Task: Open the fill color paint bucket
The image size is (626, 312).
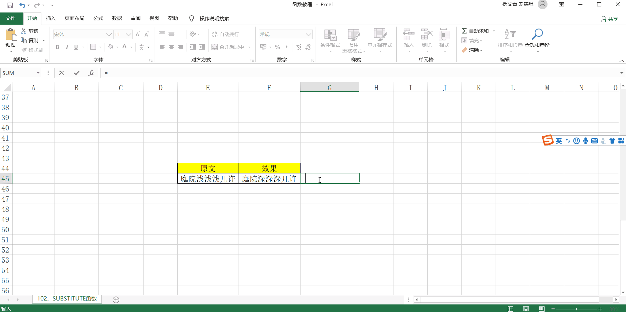Action: [x=111, y=47]
